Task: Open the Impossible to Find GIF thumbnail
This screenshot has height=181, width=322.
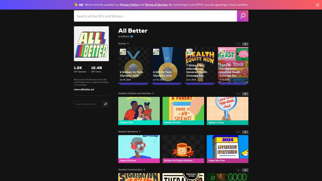Action: point(183,177)
